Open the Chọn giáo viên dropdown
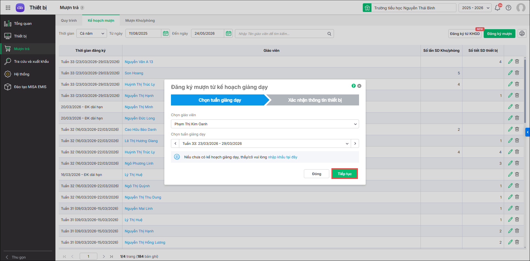The height and width of the screenshot is (261, 530). [x=265, y=124]
